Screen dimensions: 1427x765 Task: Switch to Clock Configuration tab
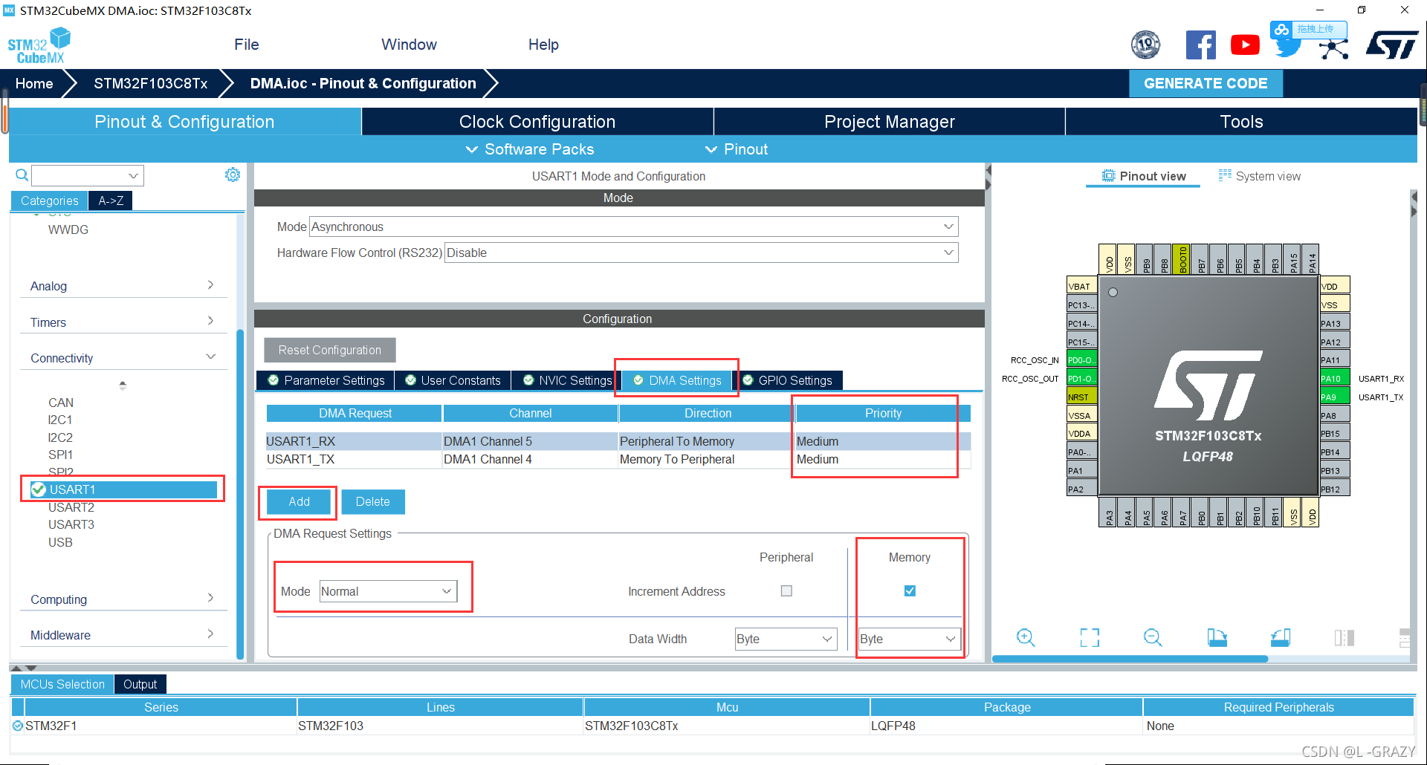pyautogui.click(x=537, y=122)
